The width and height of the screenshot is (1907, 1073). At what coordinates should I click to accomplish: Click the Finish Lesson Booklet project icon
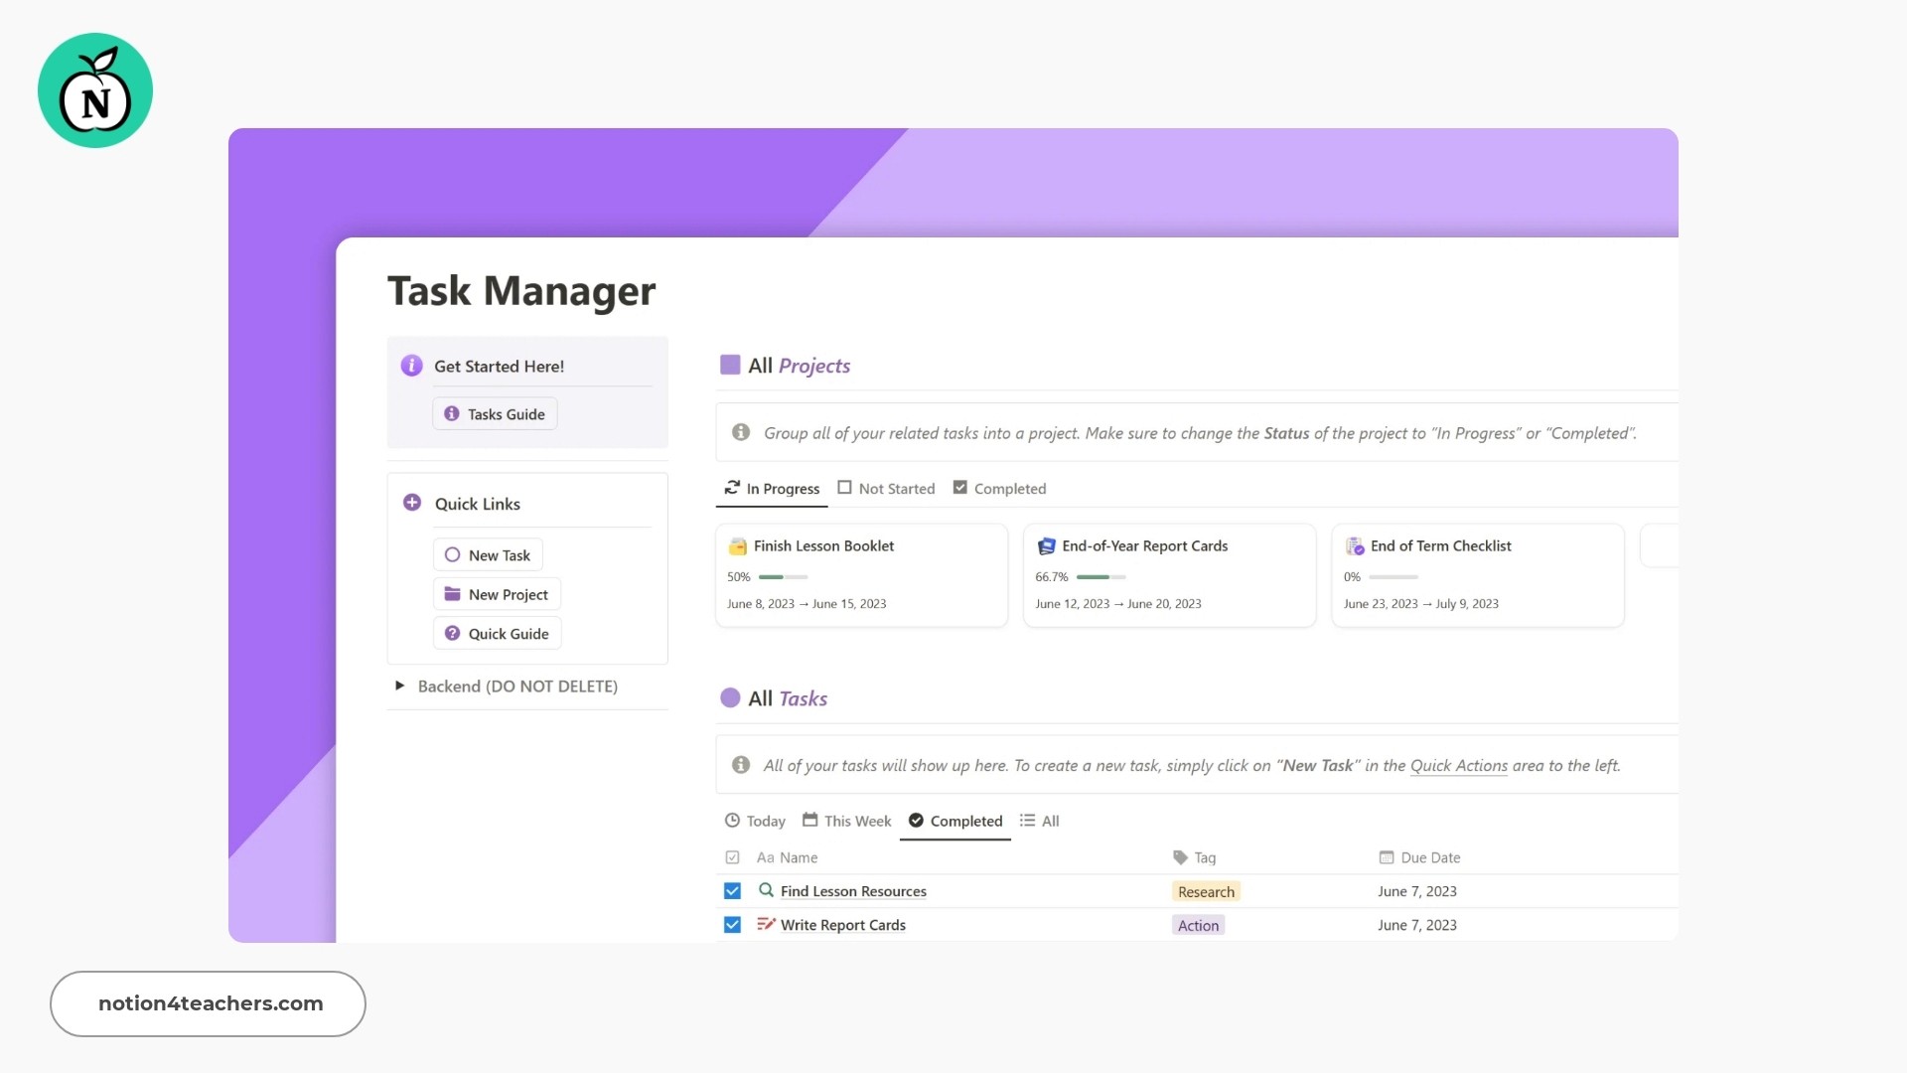[x=737, y=545]
